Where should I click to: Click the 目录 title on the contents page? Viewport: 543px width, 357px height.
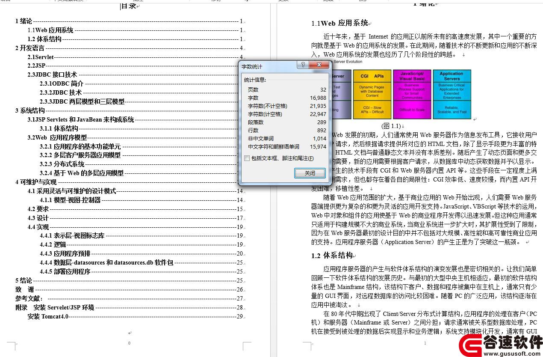(129, 6)
